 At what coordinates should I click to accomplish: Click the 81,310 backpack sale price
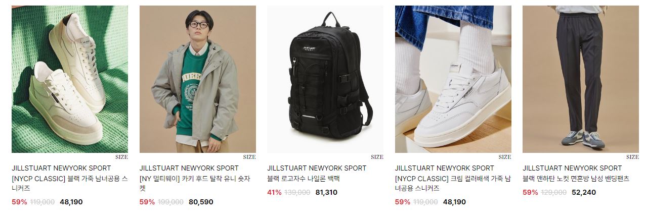(326, 192)
